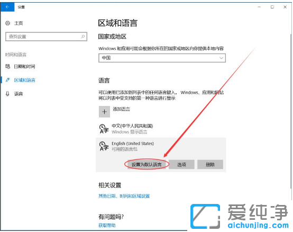The width and height of the screenshot is (293, 232).
Task: Click the 获取帮助 link
Action: (x=107, y=225)
